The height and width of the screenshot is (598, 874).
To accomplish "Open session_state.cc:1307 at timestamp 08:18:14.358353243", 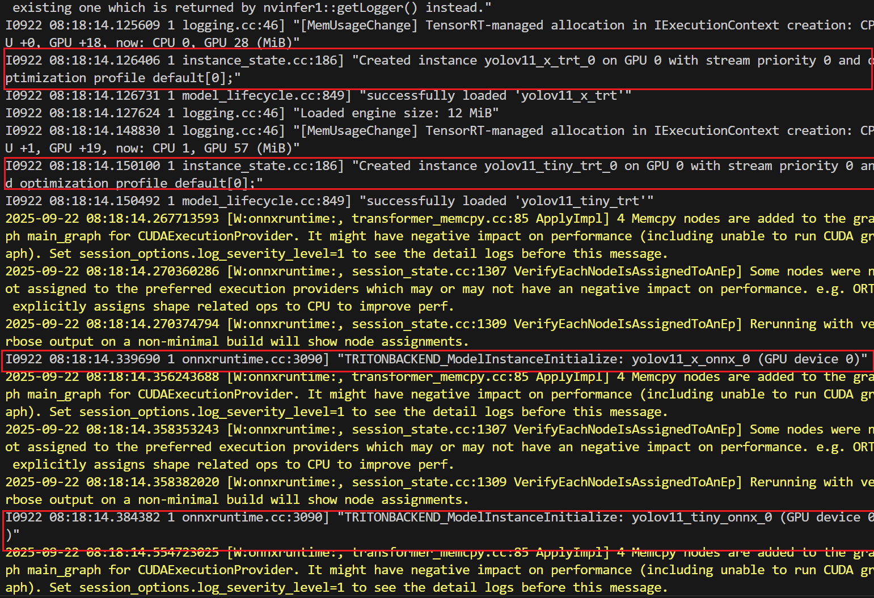I will [429, 430].
